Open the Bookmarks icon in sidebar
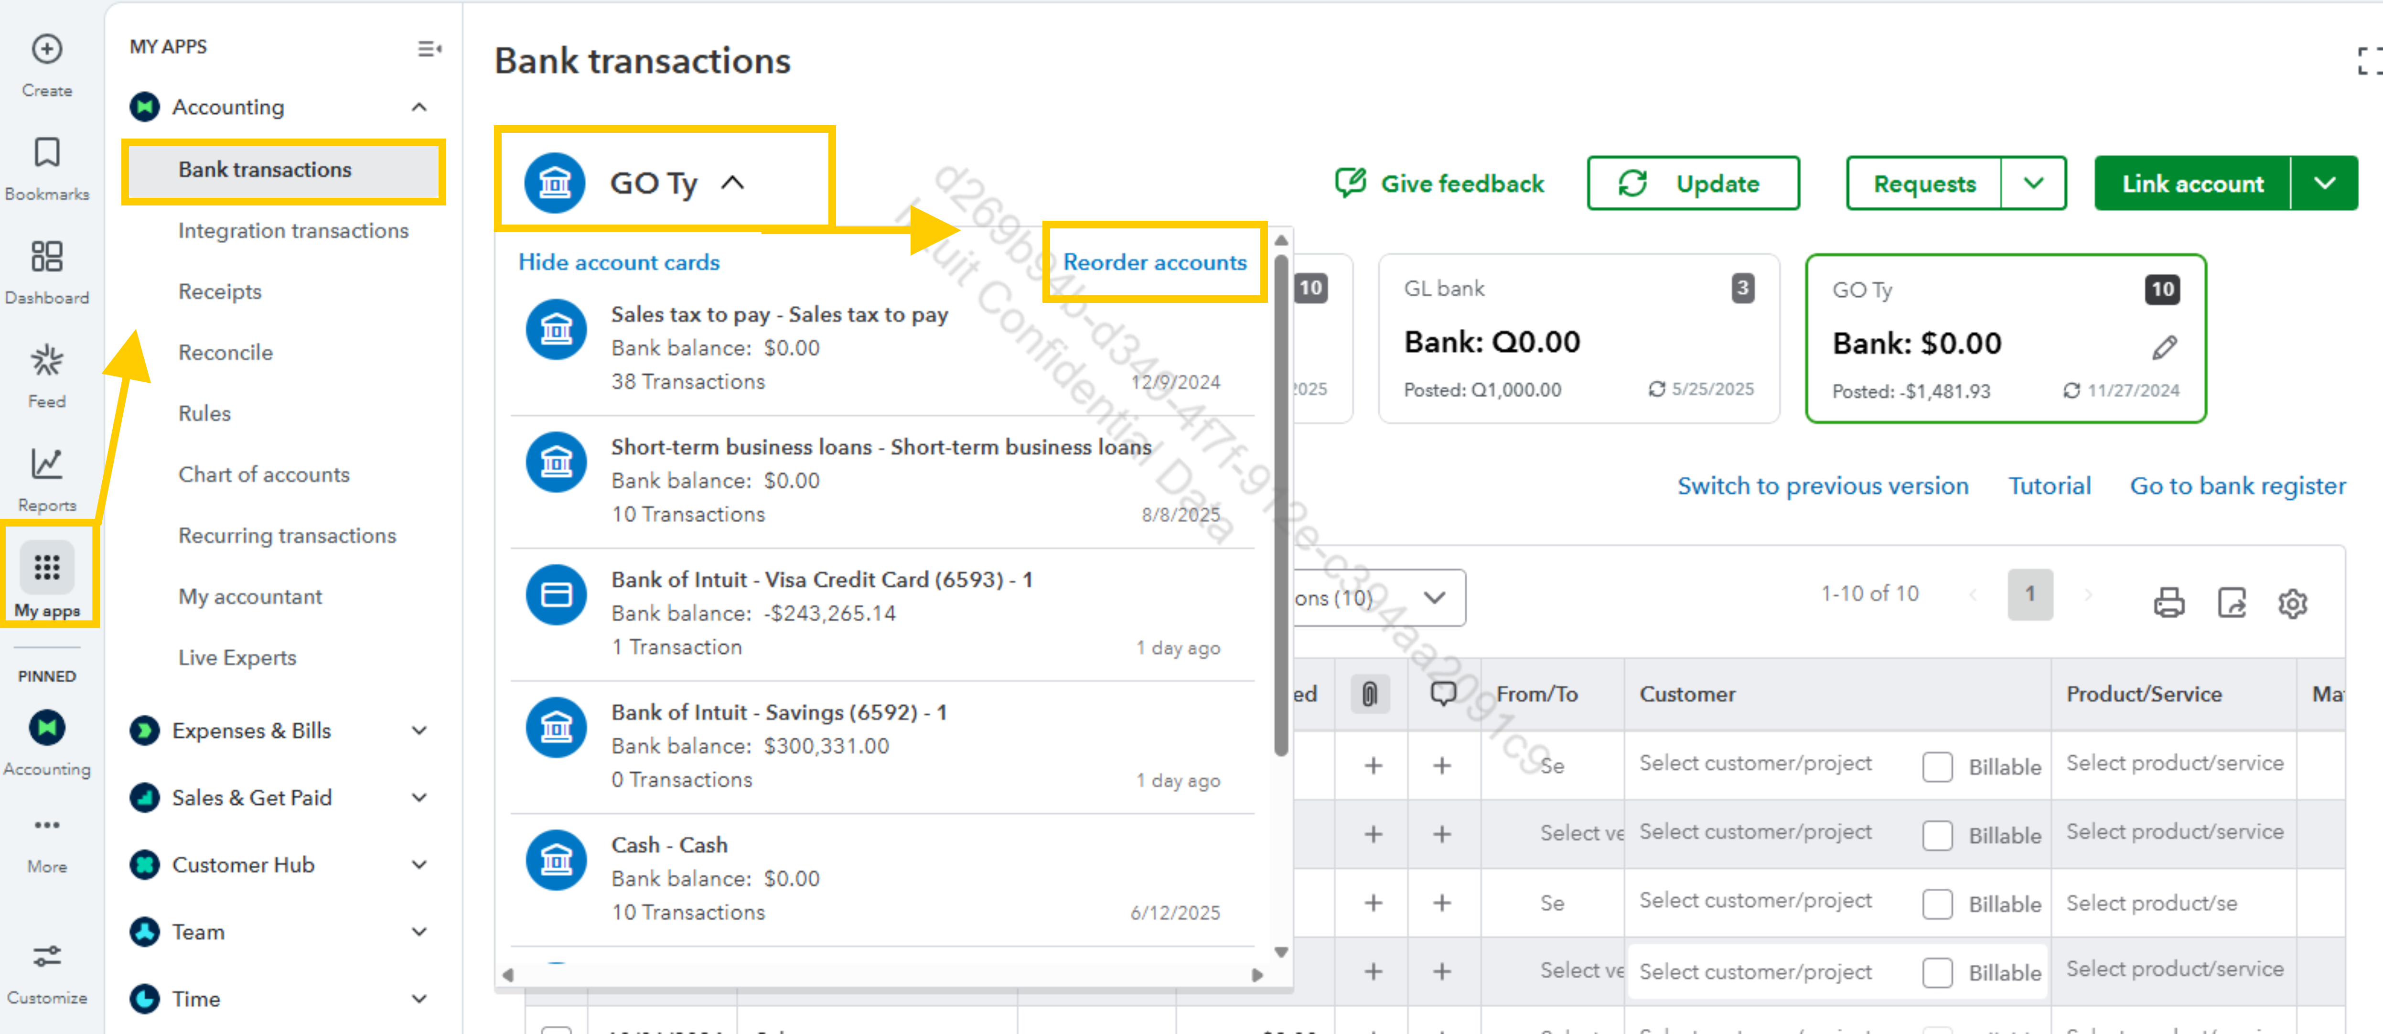The height and width of the screenshot is (1034, 2383). click(46, 153)
